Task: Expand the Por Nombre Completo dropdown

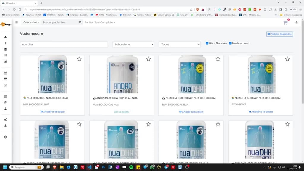Action: [x=100, y=22]
